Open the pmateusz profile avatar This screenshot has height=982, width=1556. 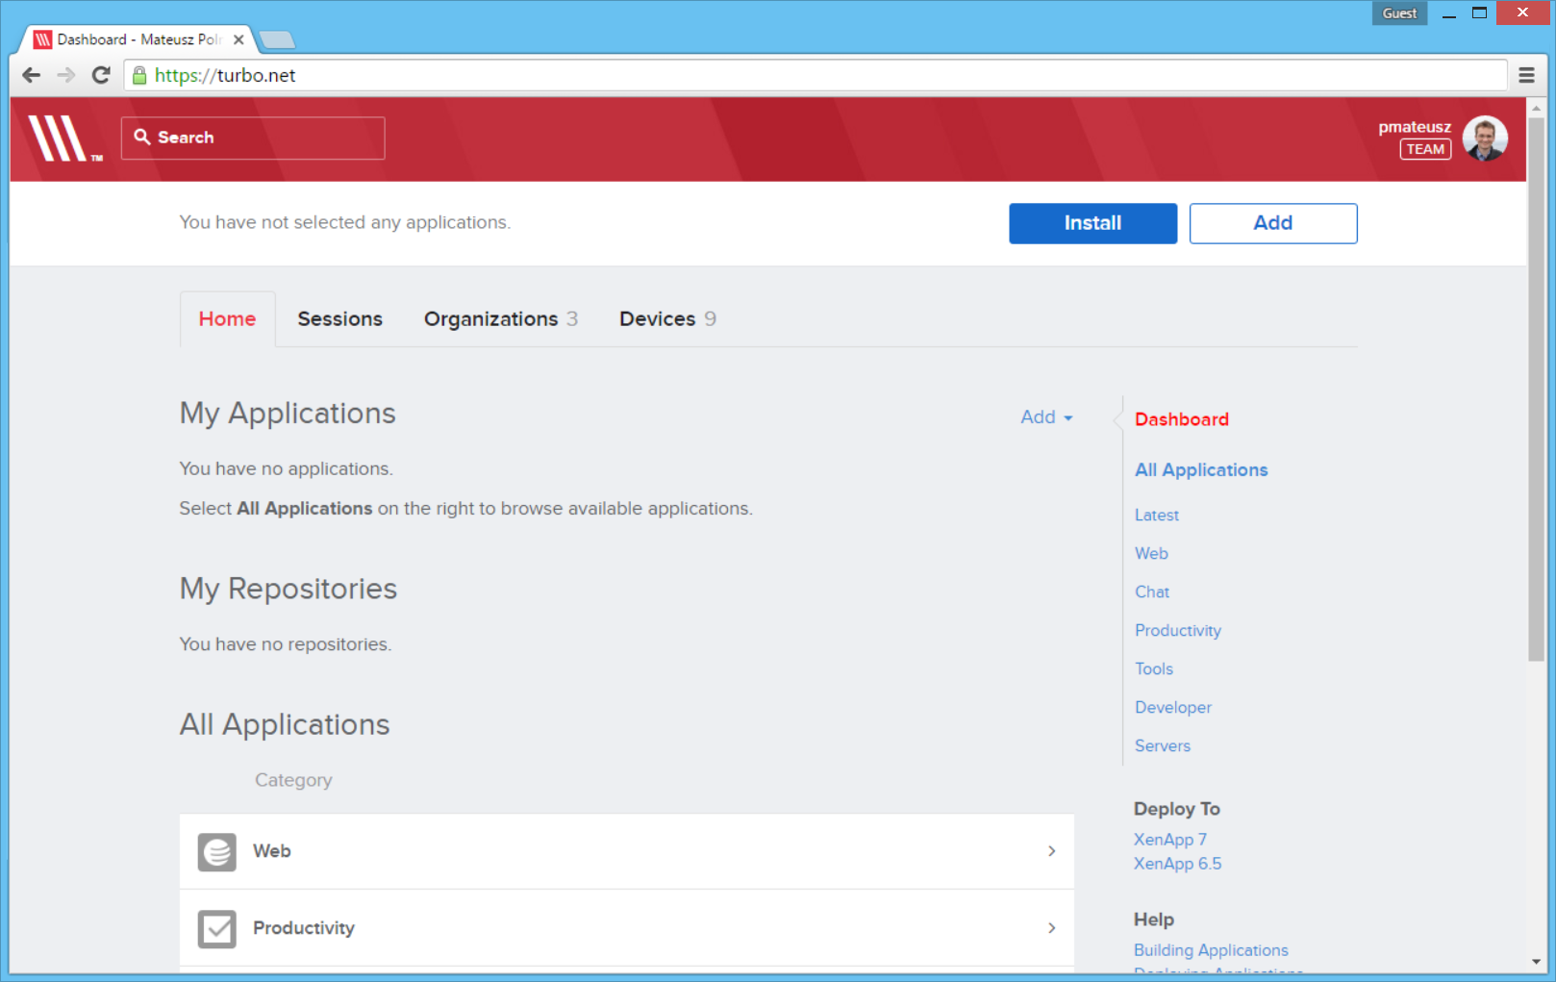[1485, 138]
